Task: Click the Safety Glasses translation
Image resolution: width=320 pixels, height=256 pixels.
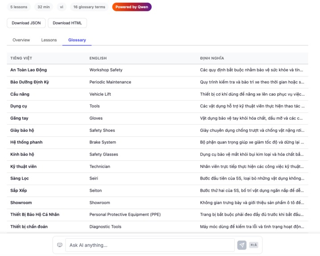Action: coord(104,154)
